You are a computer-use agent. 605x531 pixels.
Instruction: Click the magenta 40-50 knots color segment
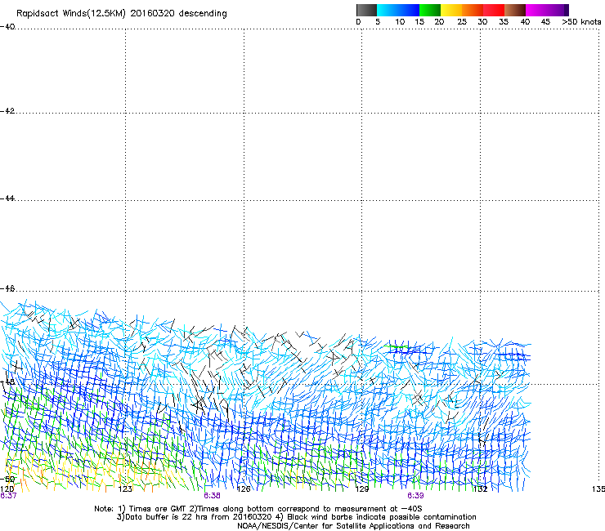pos(547,10)
